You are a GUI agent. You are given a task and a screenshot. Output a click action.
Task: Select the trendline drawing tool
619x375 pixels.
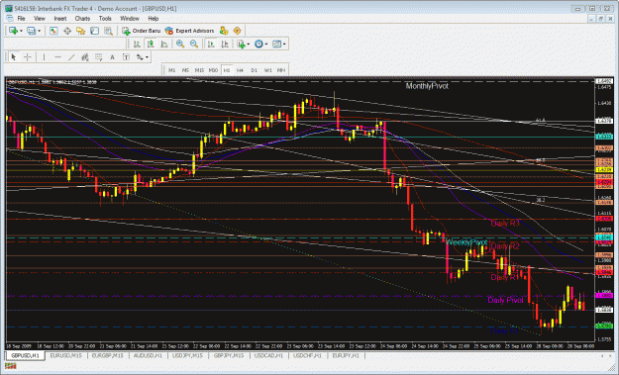[x=71, y=57]
